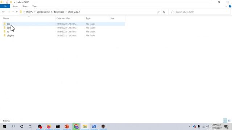The image size is (232, 130).
Task: Open PowerPoint from taskbar
Action: pos(67,126)
